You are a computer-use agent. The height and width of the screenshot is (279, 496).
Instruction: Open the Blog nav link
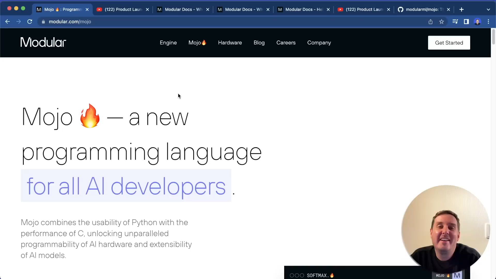(x=259, y=43)
